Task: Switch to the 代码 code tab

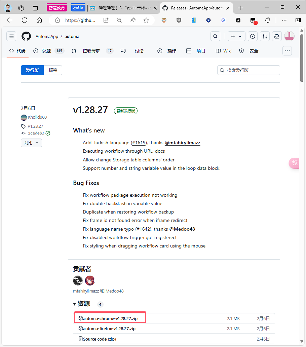Action: 17,51
